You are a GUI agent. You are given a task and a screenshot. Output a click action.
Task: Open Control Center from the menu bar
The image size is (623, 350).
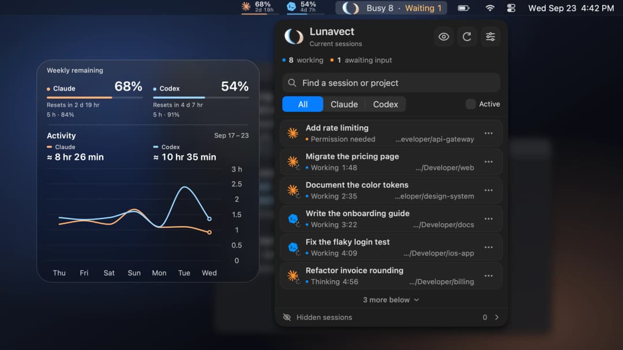pyautogui.click(x=511, y=8)
